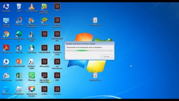The width and height of the screenshot is (179, 101).
Task: Open Windows Live Movie Maker shortcut
Action: pyautogui.click(x=32, y=22)
